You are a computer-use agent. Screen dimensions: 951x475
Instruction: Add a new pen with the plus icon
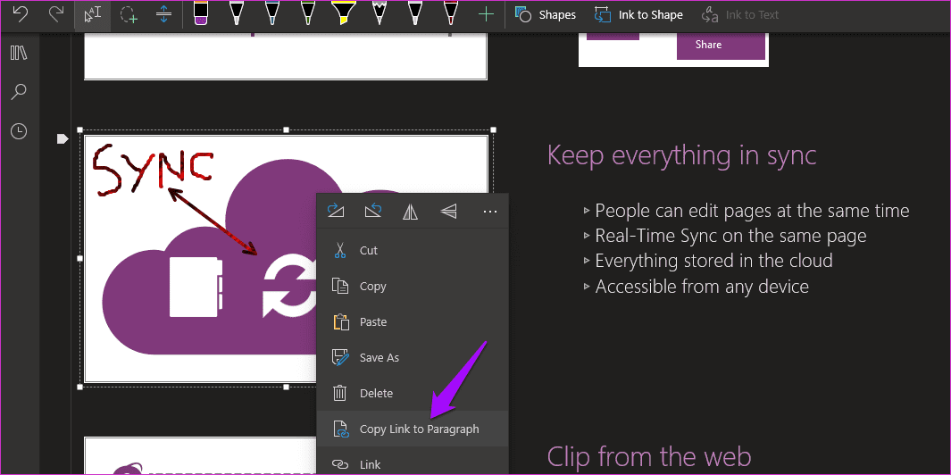(487, 14)
